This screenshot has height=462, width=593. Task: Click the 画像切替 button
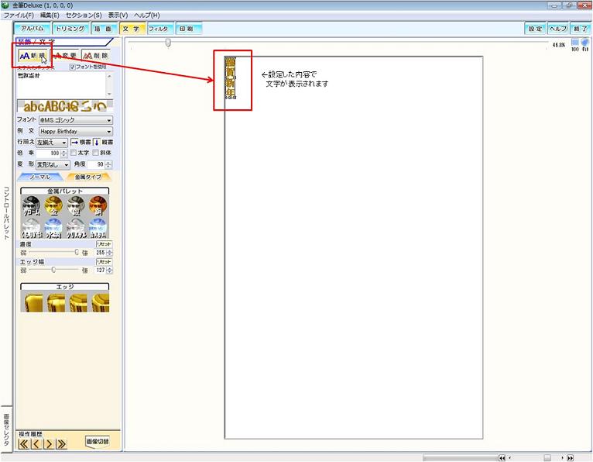[x=97, y=441]
